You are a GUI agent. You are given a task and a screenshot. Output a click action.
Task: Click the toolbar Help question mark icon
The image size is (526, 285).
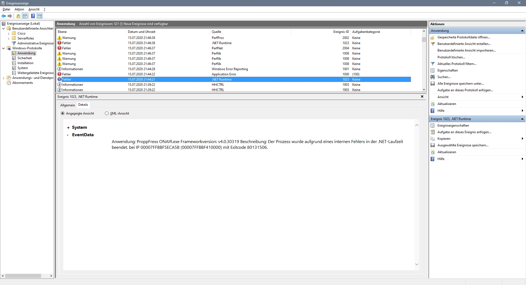click(x=33, y=16)
